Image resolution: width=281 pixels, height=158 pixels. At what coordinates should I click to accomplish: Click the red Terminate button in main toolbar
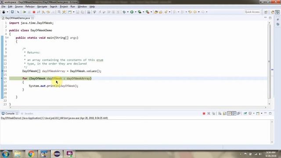pyautogui.click(x=34, y=12)
